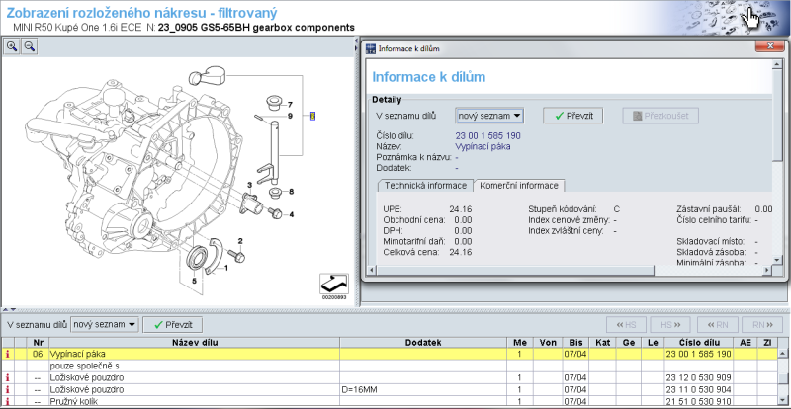Image resolution: width=791 pixels, height=409 pixels.
Task: Click the zoom in magnifier icon
Action: pyautogui.click(x=12, y=46)
